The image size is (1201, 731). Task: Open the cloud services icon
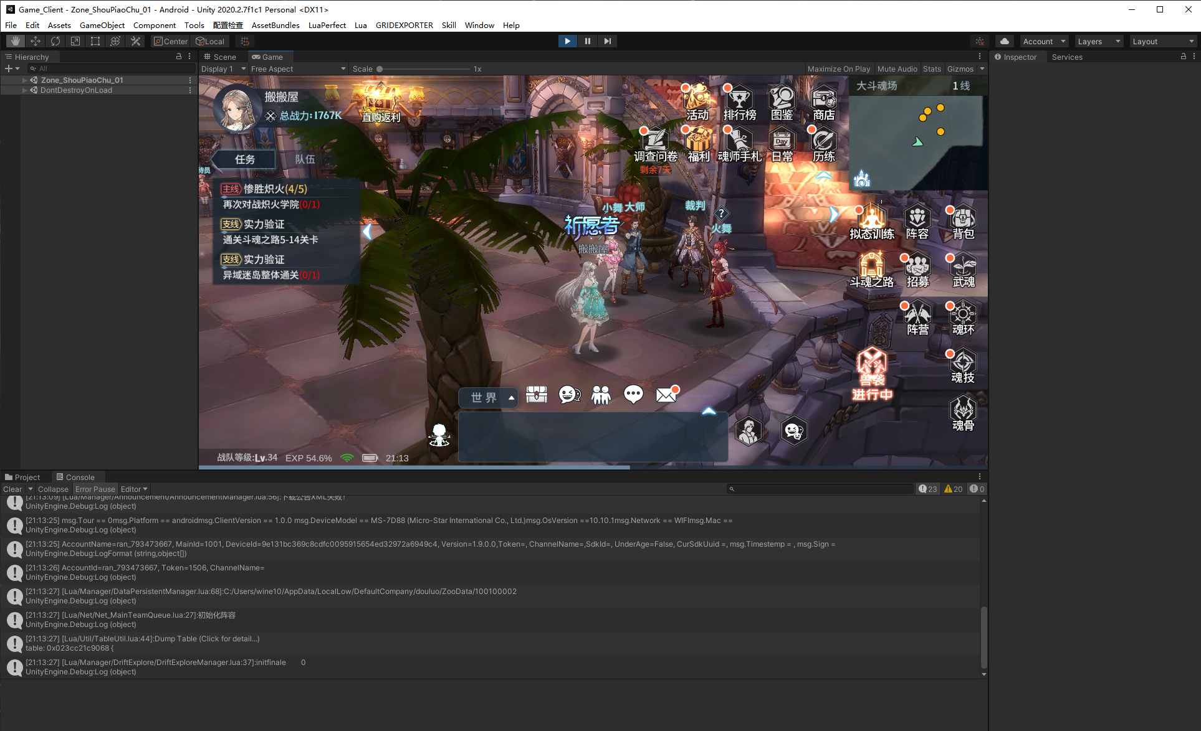[1004, 41]
